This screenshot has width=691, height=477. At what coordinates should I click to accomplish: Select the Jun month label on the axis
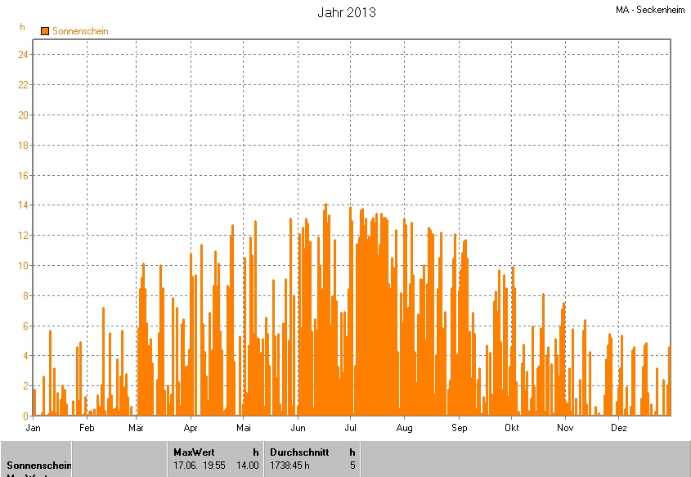[x=298, y=428]
